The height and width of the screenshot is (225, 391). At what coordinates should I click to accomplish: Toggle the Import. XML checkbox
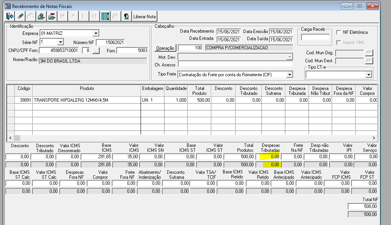coord(339,42)
